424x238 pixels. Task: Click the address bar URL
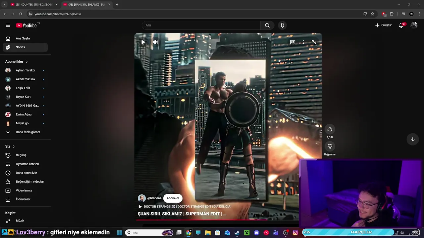pos(58,14)
